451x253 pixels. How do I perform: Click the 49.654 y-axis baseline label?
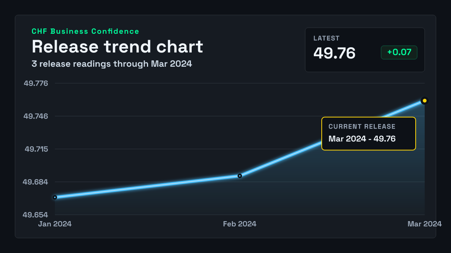point(36,215)
